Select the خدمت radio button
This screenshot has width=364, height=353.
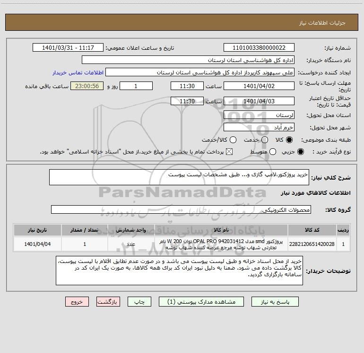pos(265,140)
